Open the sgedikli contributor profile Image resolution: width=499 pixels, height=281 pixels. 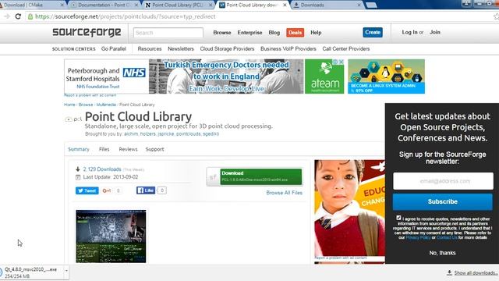(211, 133)
